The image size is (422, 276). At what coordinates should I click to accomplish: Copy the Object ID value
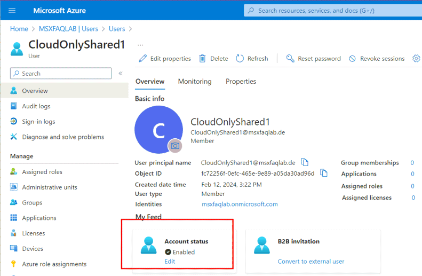pyautogui.click(x=324, y=173)
